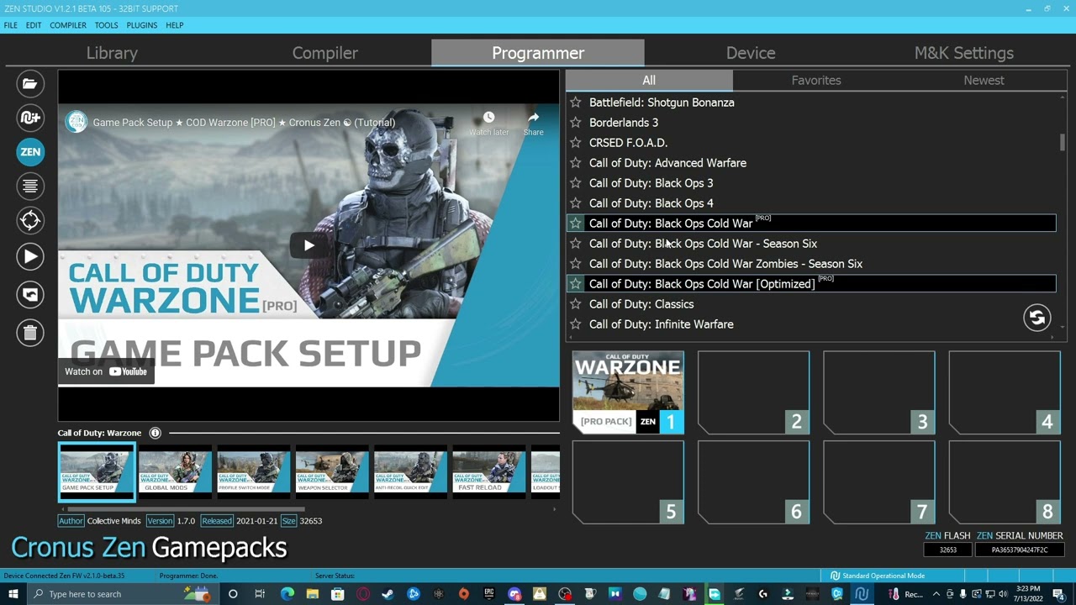
Task: Switch to the Library tab
Action: [x=112, y=53]
